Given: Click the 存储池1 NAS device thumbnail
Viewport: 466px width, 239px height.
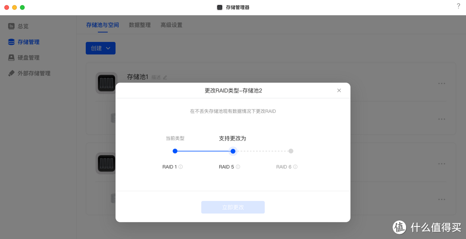Looking at the screenshot, I should [x=107, y=83].
